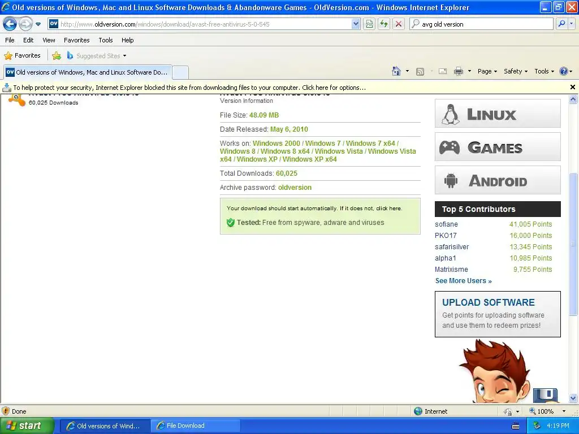Click the See More Users link
579x434 pixels.
coord(464,281)
